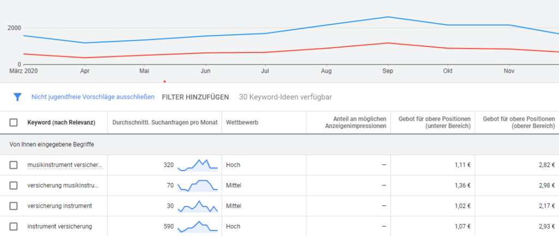Open 'Nicht jugendfreie Vorschläge ausschließen' filter link
The image size is (559, 236).
tap(93, 97)
